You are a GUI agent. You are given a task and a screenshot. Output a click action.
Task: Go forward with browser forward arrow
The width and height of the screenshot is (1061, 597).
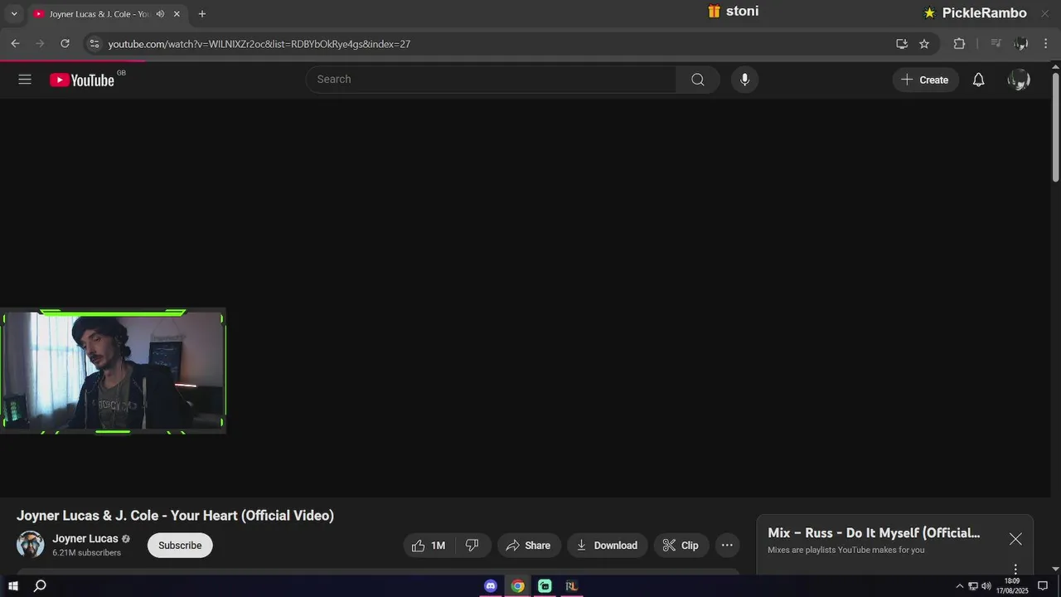click(x=40, y=44)
